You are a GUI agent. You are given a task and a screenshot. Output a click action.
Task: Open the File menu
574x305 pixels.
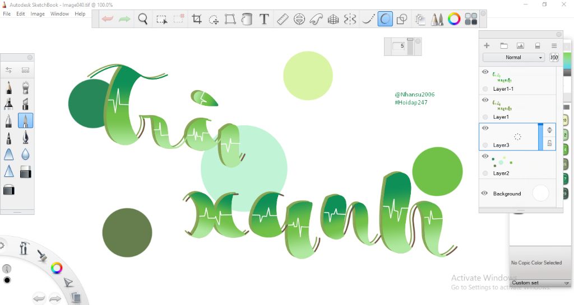click(7, 14)
